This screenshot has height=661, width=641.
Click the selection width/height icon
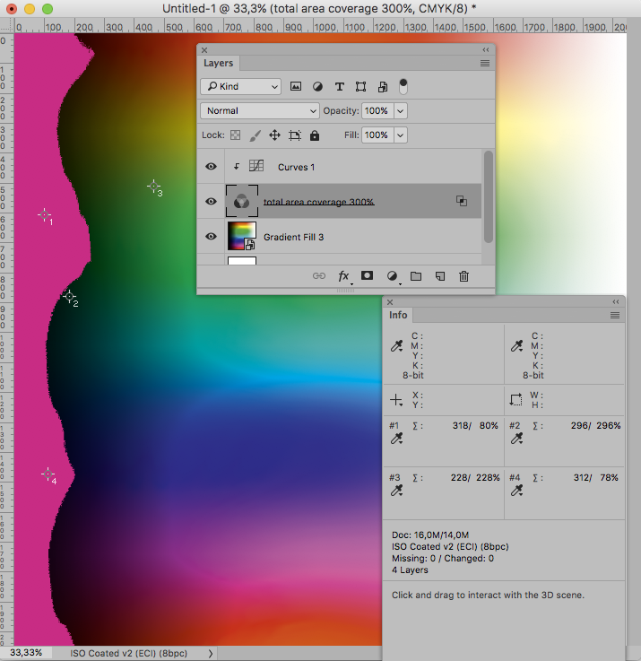point(516,400)
